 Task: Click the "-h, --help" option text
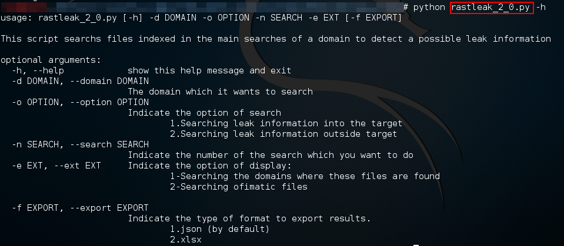pyautogui.click(x=38, y=70)
